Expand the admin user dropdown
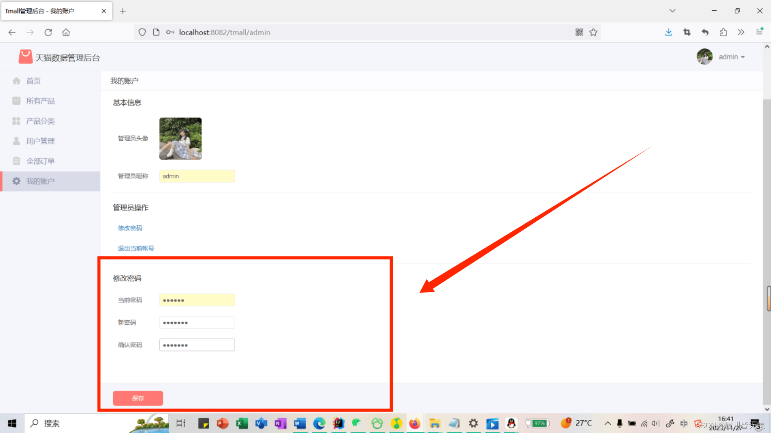The image size is (771, 433). click(732, 57)
